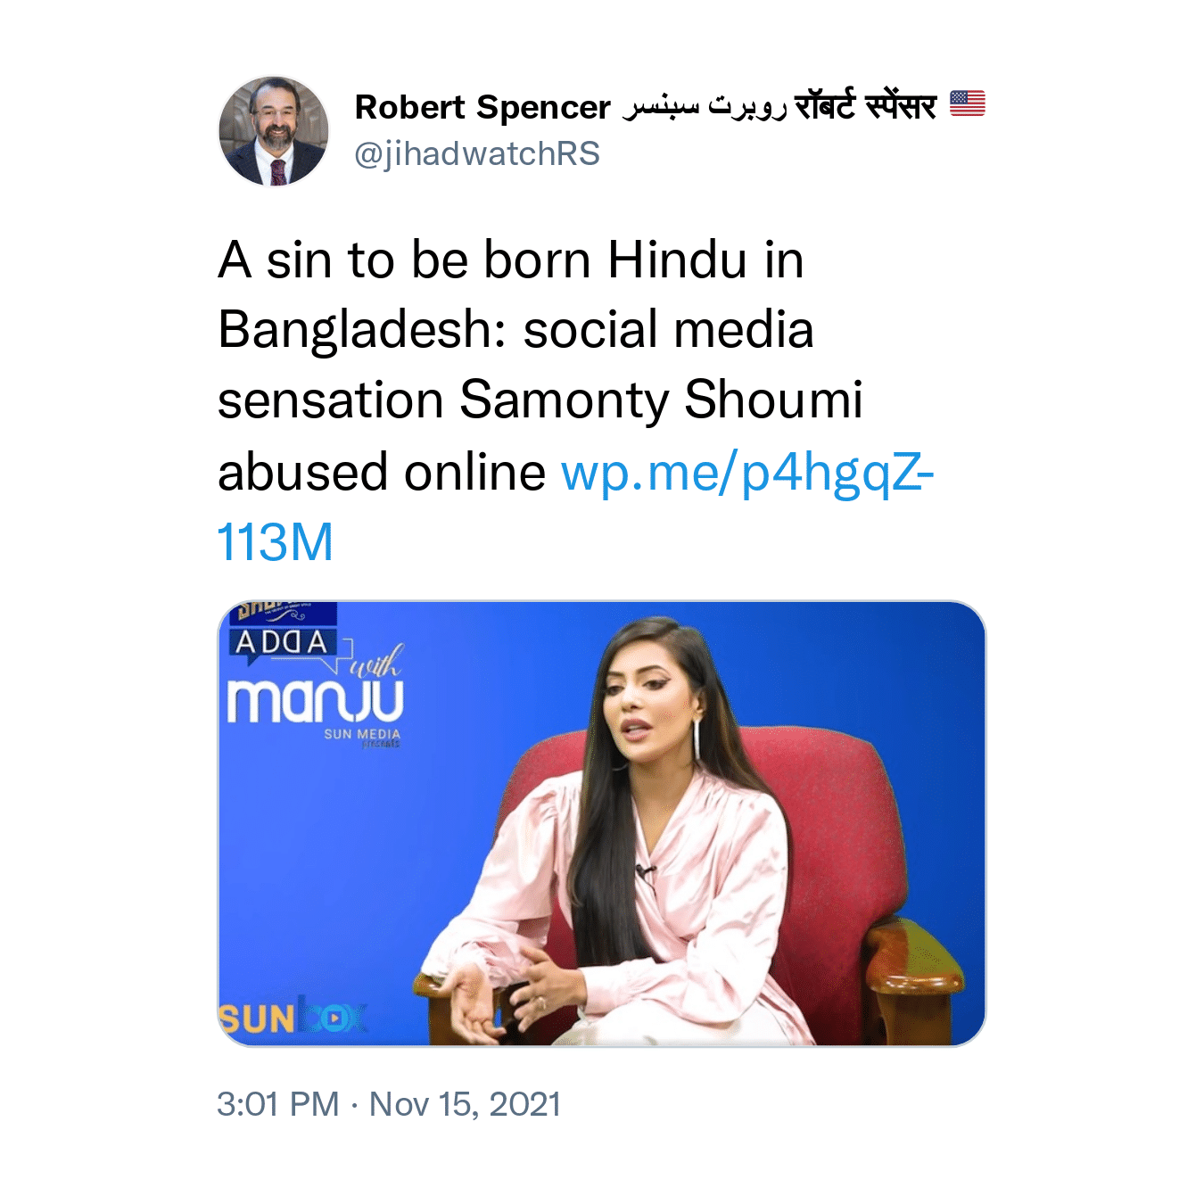Image resolution: width=1204 pixels, height=1204 pixels.
Task: Open Robert Spencer's profile picture
Action: [274, 131]
